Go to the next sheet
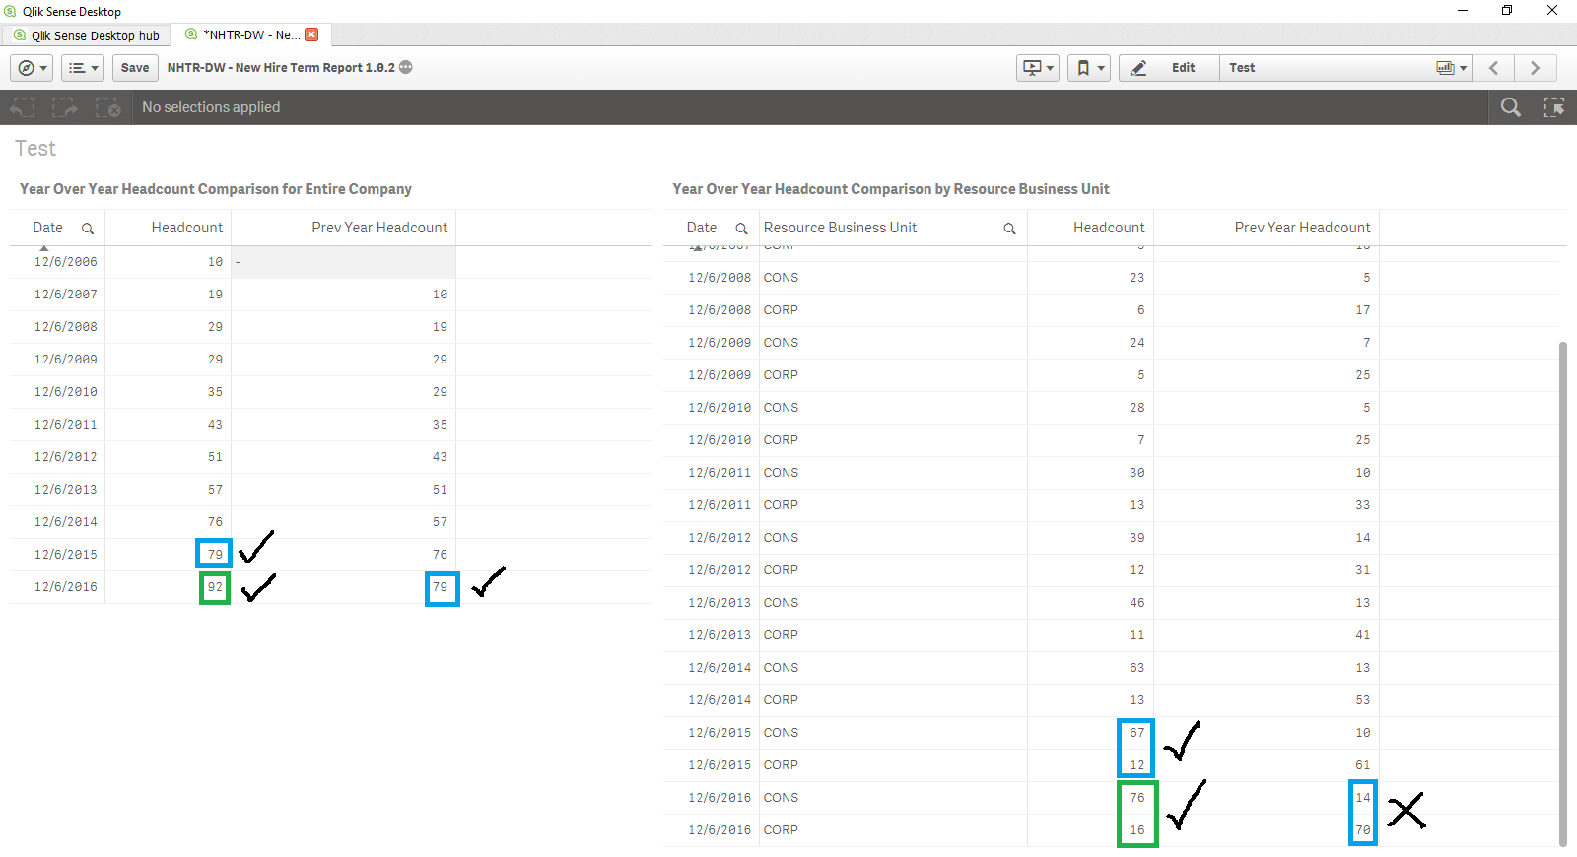This screenshot has height=857, width=1577. coord(1535,68)
